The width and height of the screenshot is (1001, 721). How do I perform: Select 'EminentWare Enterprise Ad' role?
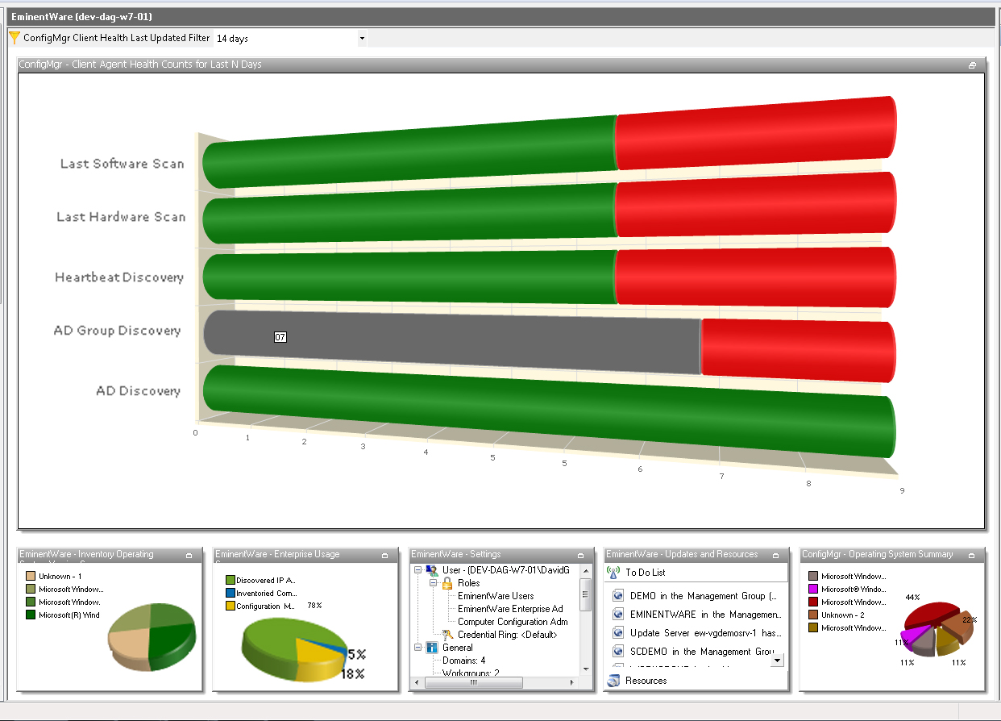510,609
